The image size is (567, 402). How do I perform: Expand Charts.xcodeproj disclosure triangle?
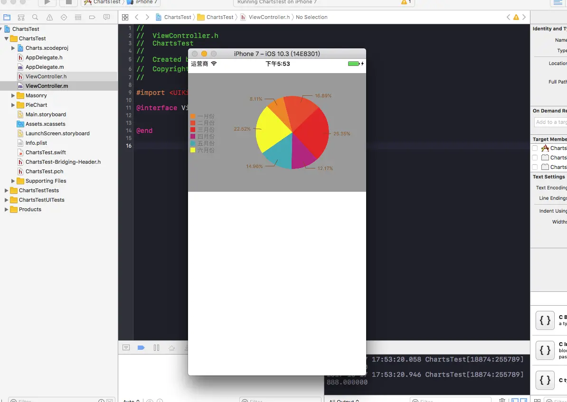coord(13,48)
